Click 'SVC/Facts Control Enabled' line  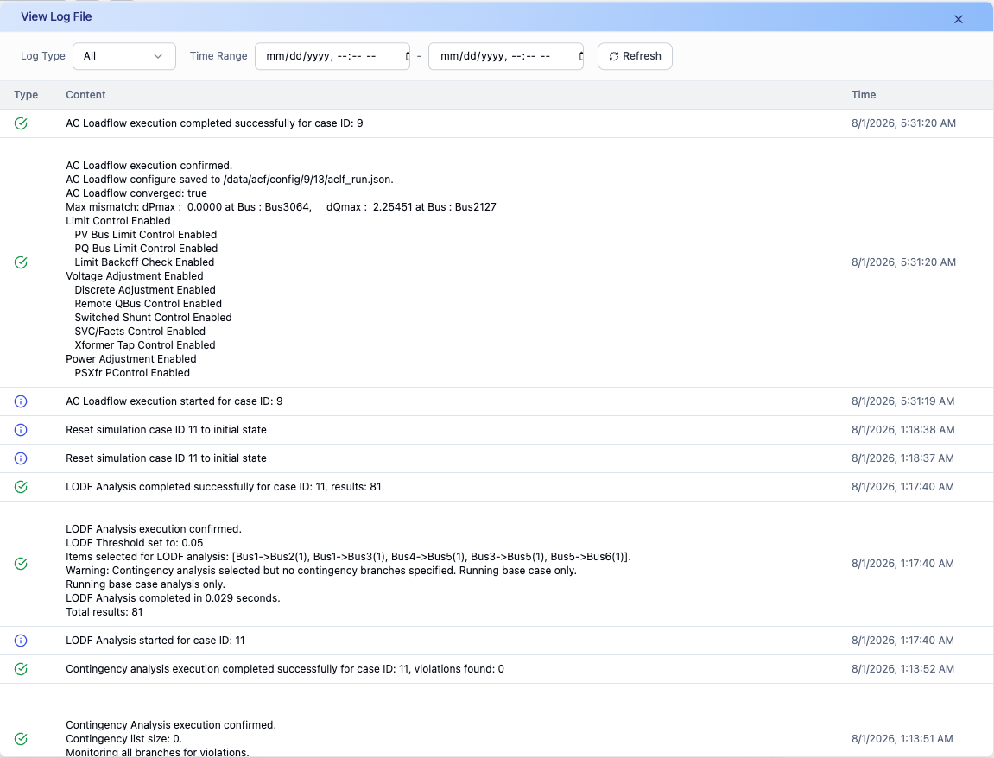point(140,332)
